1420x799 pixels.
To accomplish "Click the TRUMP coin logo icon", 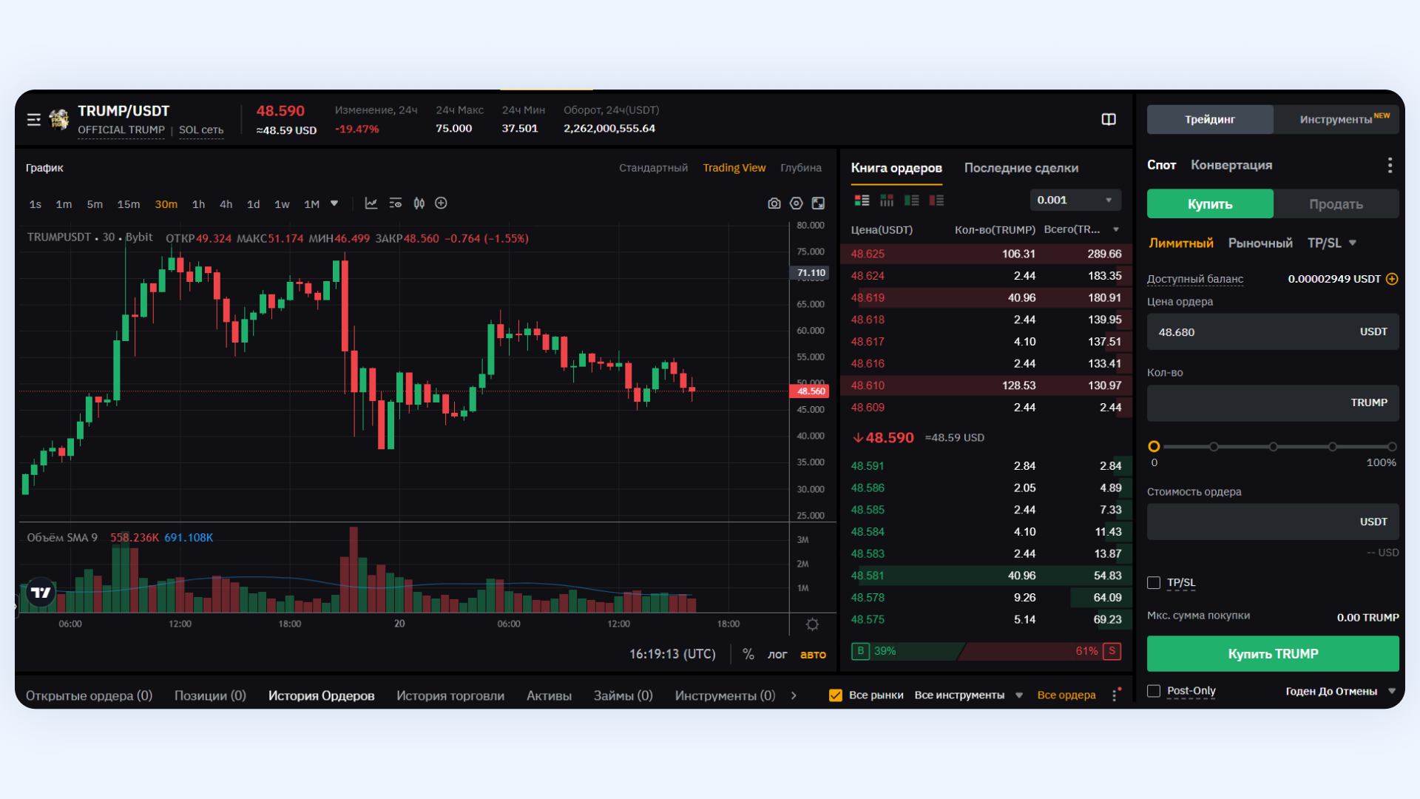I will point(59,119).
